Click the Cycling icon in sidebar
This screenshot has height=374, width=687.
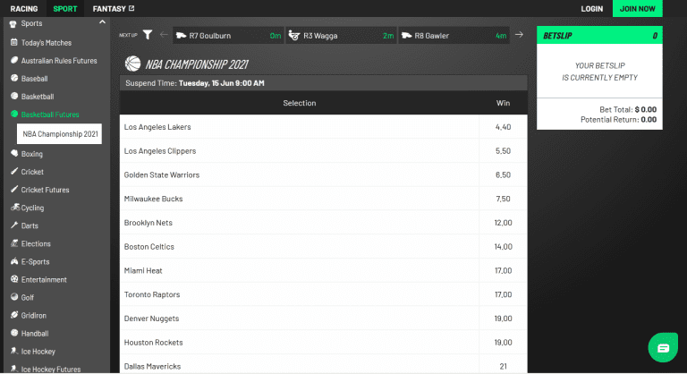tap(13, 208)
